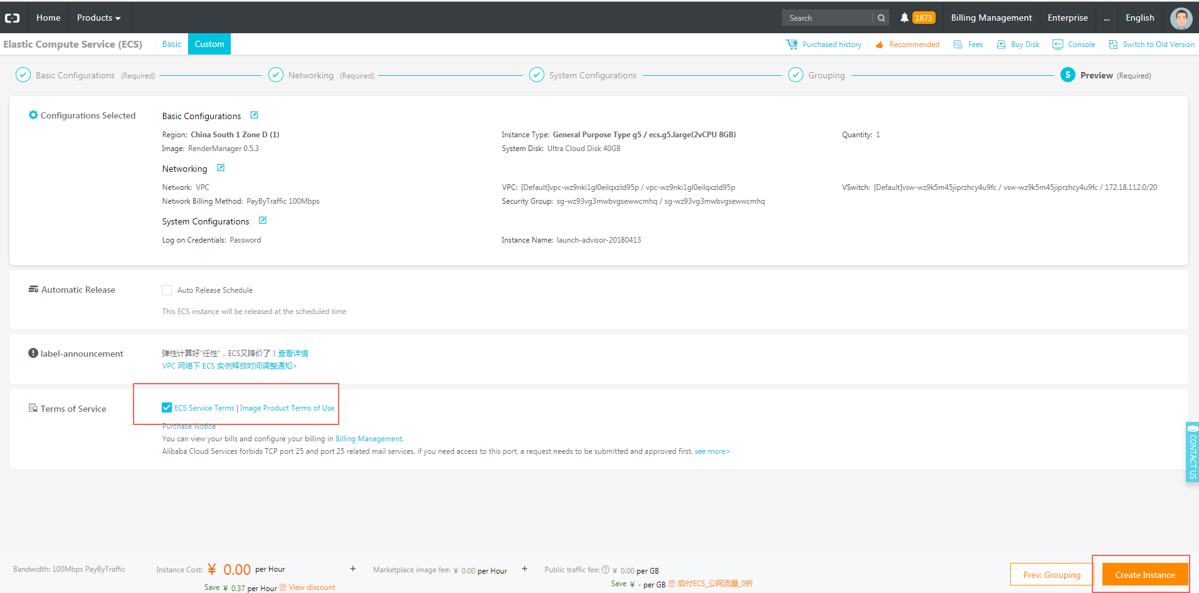The width and height of the screenshot is (1199, 593).
Task: Click the Switch to Old Version icon
Action: tap(1113, 45)
